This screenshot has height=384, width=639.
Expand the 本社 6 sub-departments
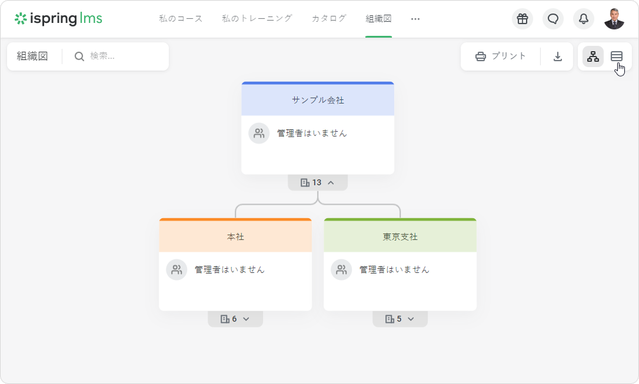tap(235, 319)
